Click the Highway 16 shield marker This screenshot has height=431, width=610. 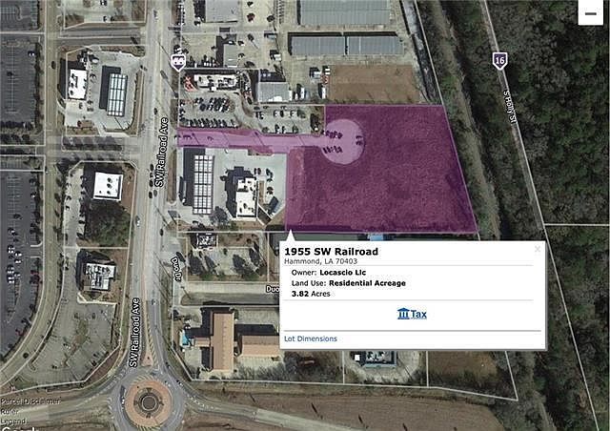tap(499, 61)
